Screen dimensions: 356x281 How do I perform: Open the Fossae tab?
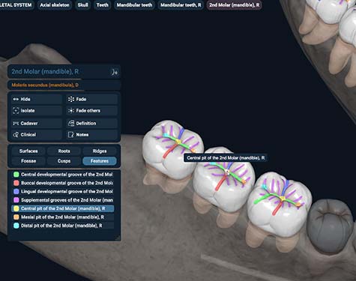(28, 161)
